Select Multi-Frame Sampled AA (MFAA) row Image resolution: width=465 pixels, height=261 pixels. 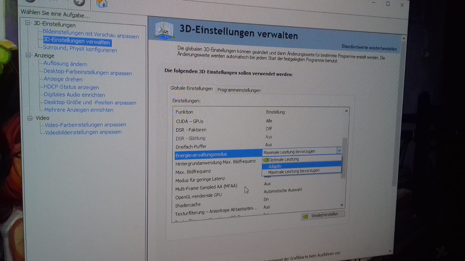(206, 187)
